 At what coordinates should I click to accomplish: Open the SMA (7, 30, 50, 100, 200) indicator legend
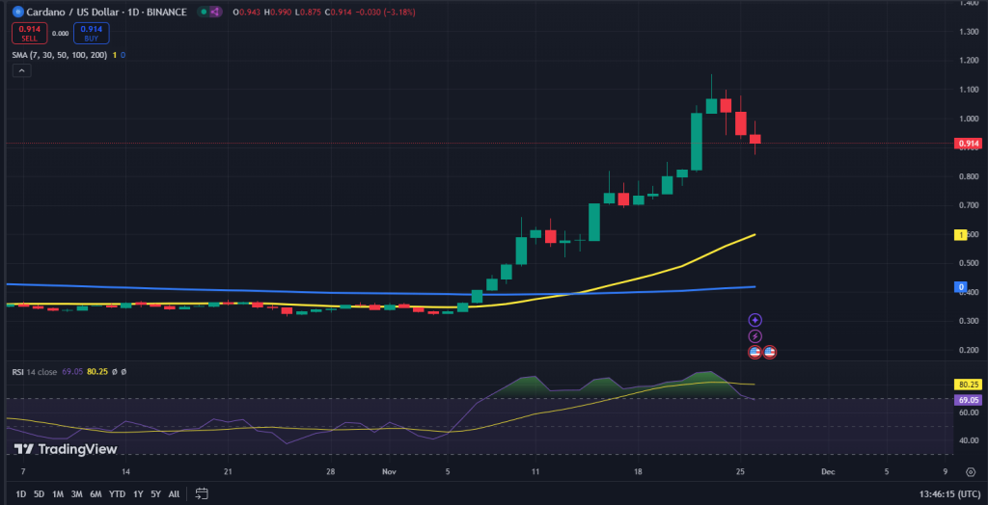(x=61, y=55)
